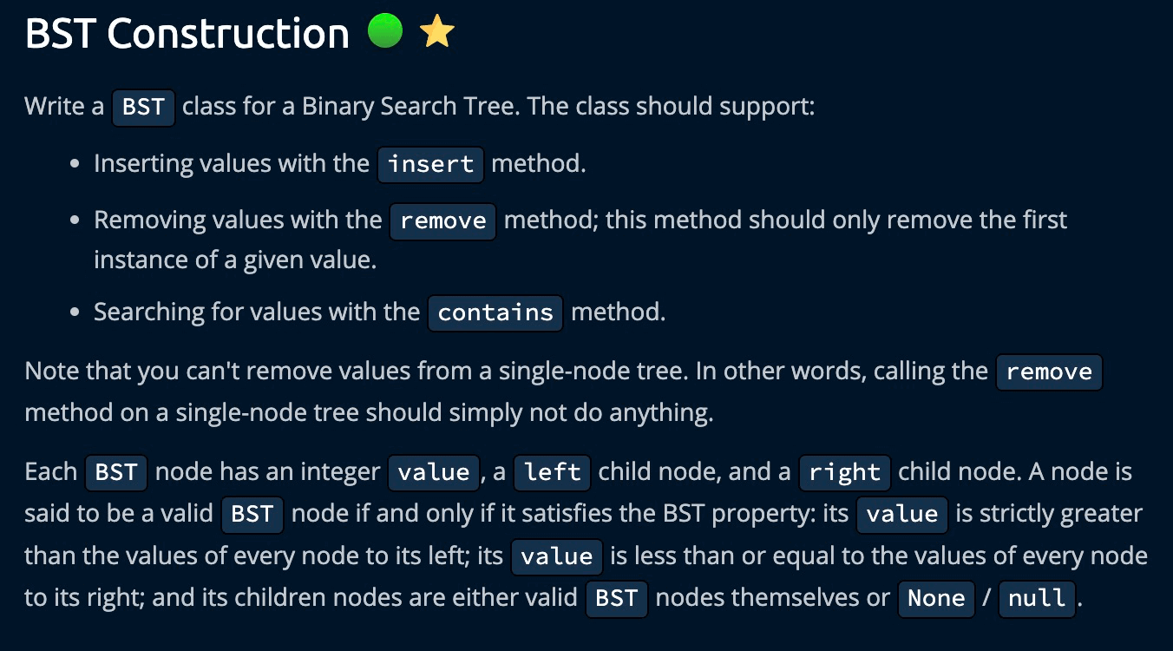Image resolution: width=1173 pixels, height=651 pixels.
Task: Click the "remove" tag in the second bullet
Action: [443, 220]
